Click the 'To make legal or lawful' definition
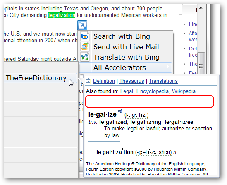The image size is (227, 185). coord(158,132)
